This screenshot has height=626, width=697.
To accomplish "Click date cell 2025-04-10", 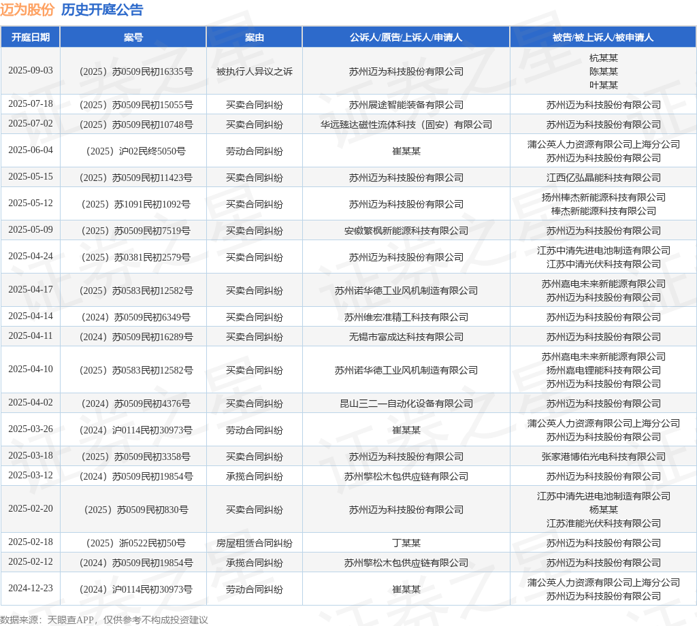I will [x=30, y=369].
